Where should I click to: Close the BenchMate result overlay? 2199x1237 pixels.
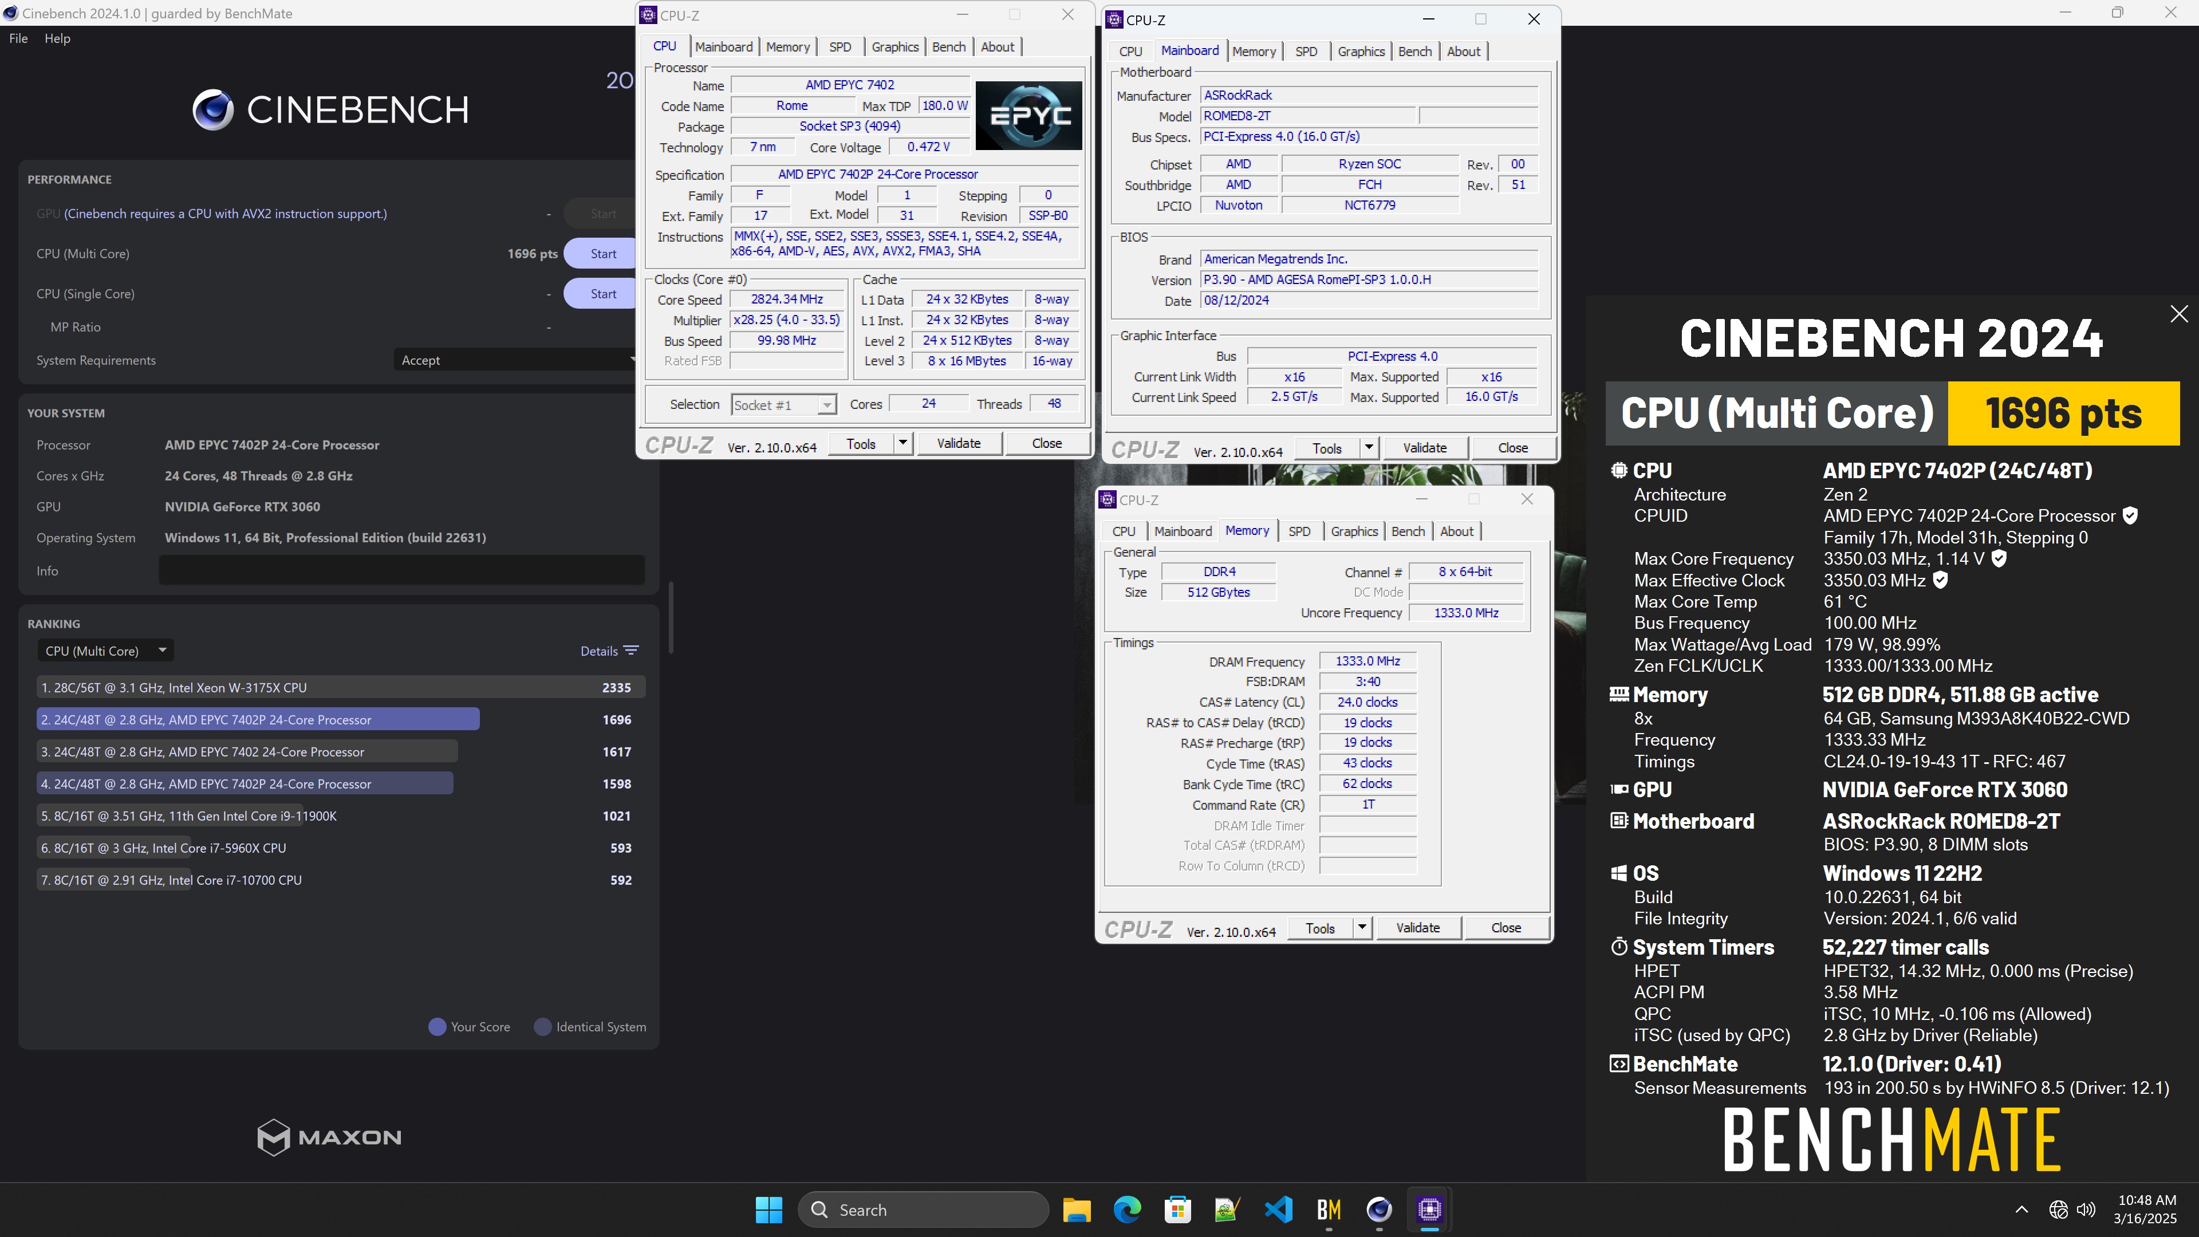click(x=2178, y=314)
